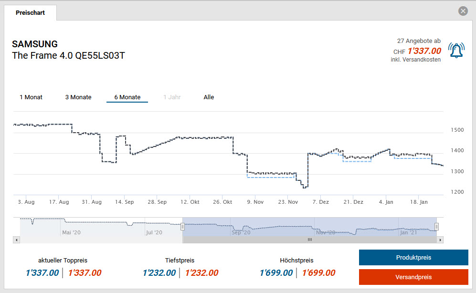Choose the 1 Jahr time range
Screen dimensions: 476x293
[172, 97]
